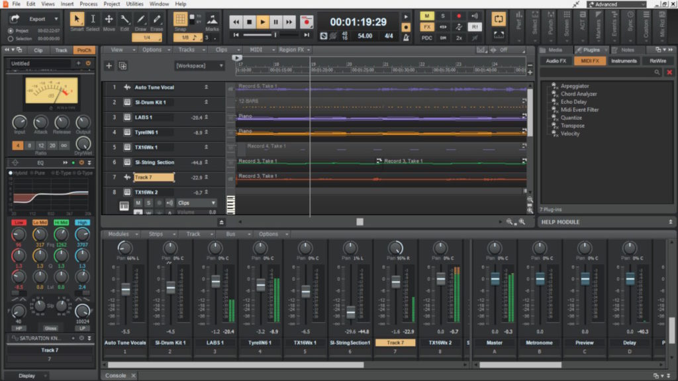Click the duplicate track icon
The height and width of the screenshot is (381, 678).
click(122, 65)
